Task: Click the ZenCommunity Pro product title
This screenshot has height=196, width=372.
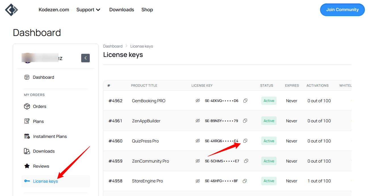Action: 151,161
